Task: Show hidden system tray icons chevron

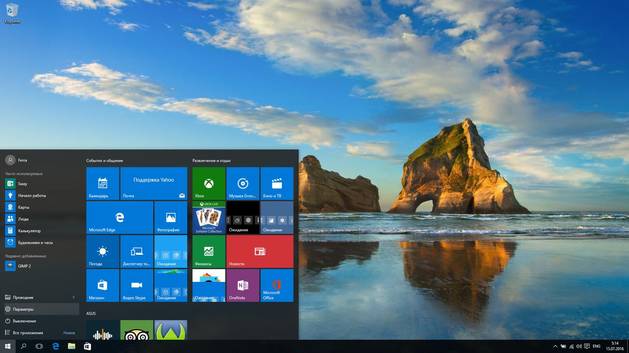Action: click(x=555, y=346)
